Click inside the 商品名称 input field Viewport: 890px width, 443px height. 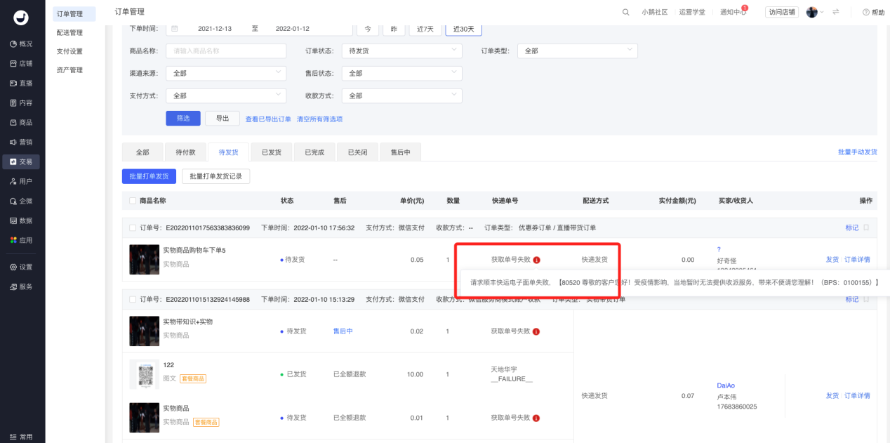point(226,51)
